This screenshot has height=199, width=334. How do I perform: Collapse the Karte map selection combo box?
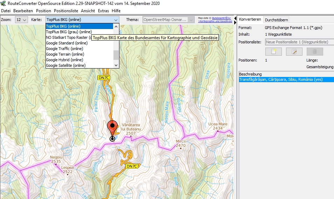coord(116,20)
